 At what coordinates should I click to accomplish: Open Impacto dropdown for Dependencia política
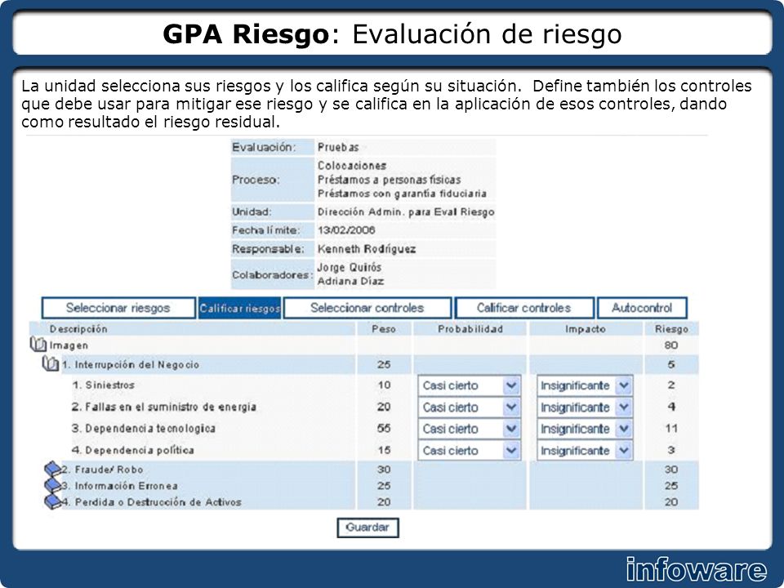[585, 451]
